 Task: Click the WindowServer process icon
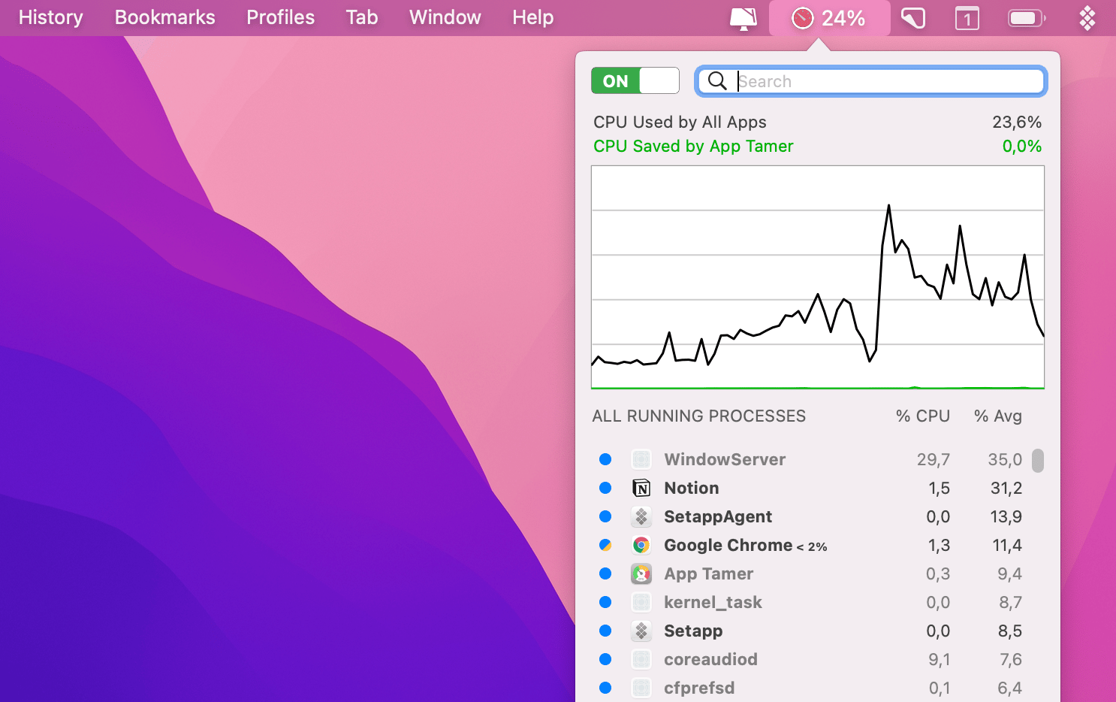(x=641, y=459)
